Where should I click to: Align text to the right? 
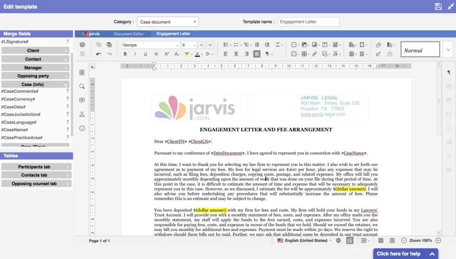[x=247, y=54]
